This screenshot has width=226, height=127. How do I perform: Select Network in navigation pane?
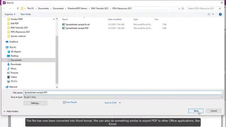click(13, 87)
